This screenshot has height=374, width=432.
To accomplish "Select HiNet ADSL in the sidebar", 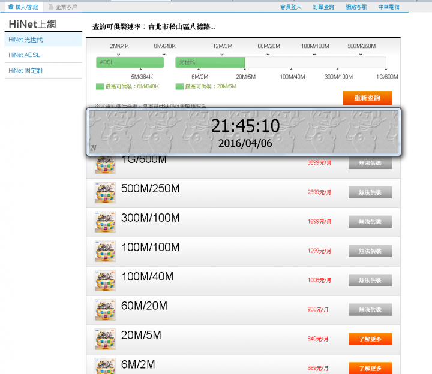I will 43,55.
